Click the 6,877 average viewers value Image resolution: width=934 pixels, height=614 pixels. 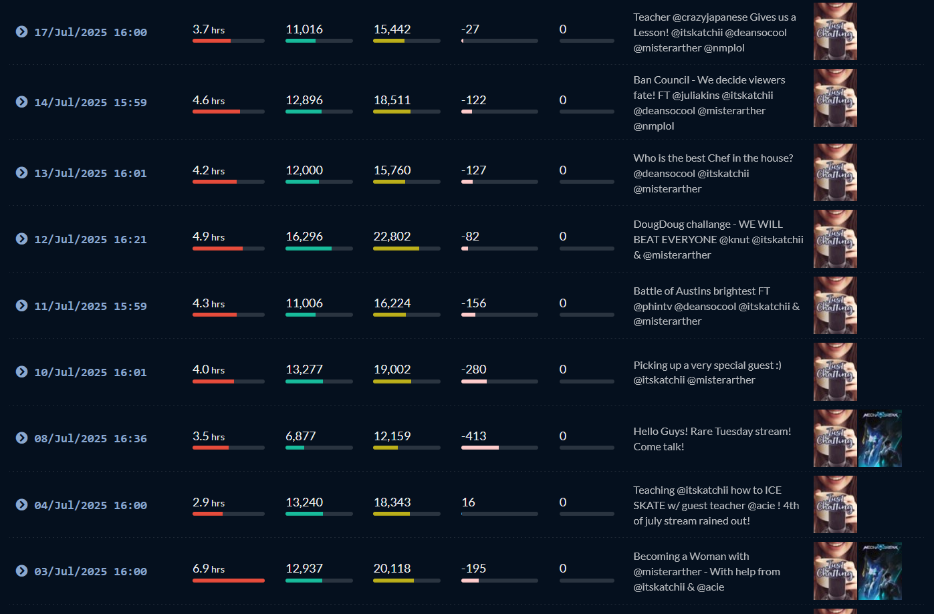tap(301, 436)
